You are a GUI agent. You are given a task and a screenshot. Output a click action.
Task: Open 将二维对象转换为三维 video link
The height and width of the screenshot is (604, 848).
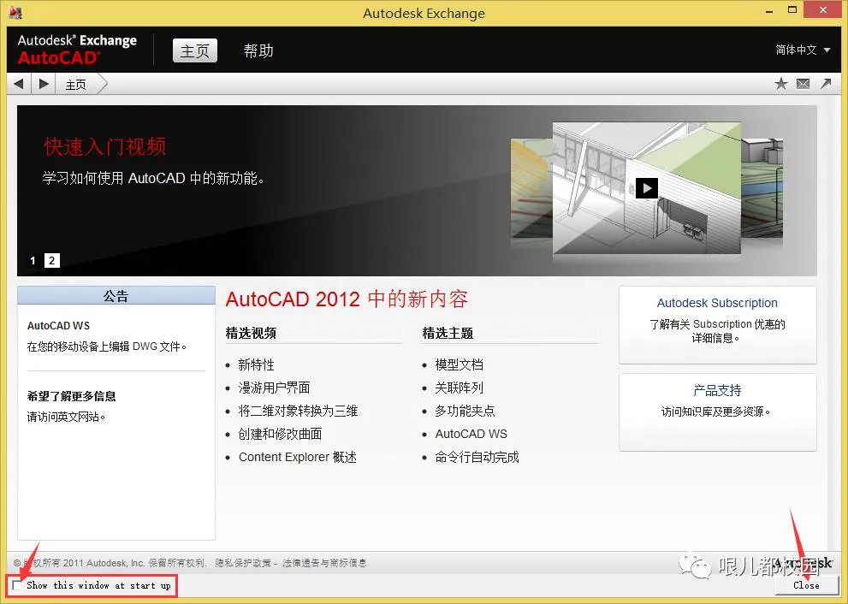tap(298, 411)
